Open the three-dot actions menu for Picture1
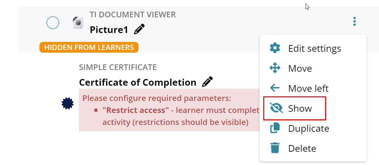379x165 pixels. click(x=354, y=22)
